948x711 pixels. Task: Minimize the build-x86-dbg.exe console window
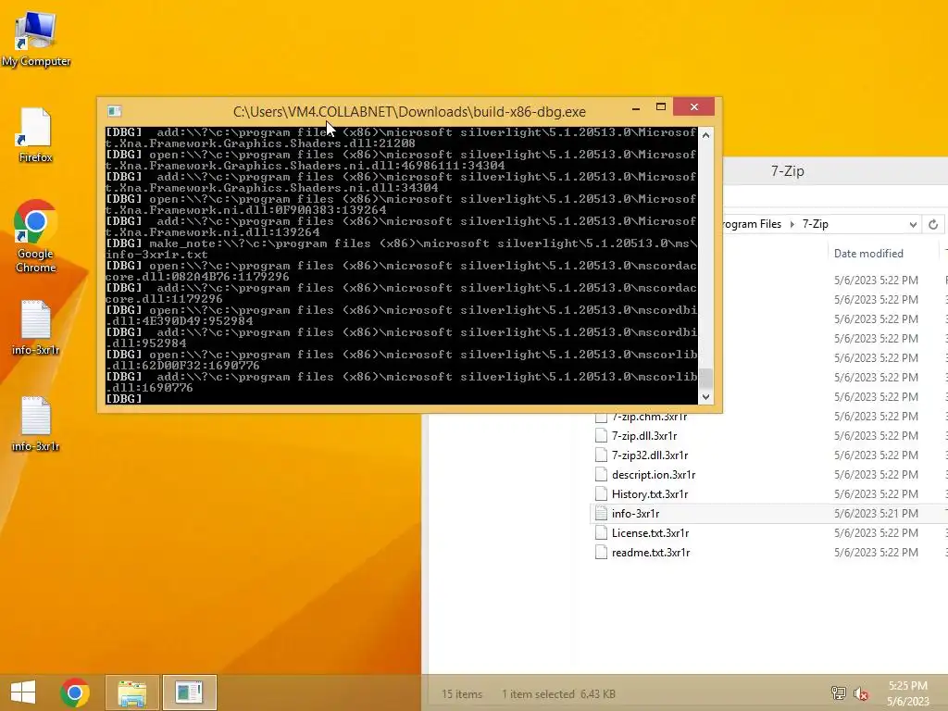tap(636, 107)
